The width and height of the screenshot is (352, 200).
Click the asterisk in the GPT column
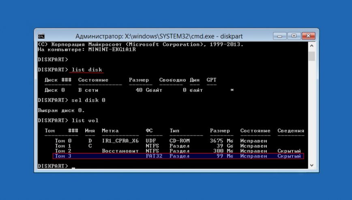232,90
